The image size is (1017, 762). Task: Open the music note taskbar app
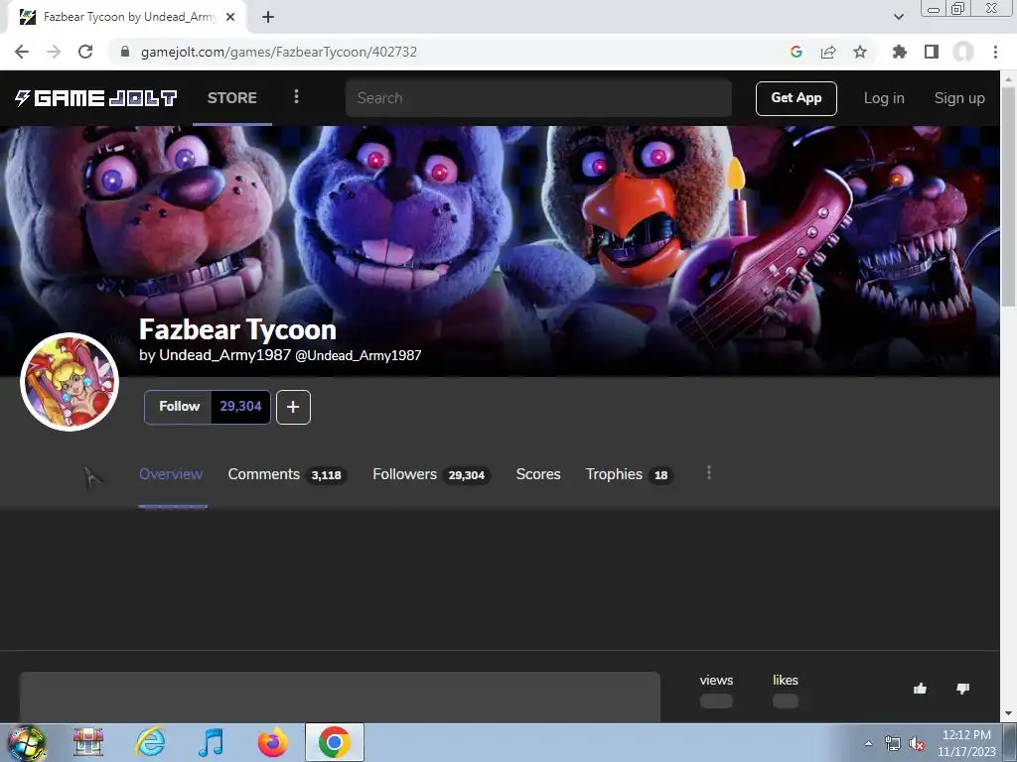[x=212, y=742]
